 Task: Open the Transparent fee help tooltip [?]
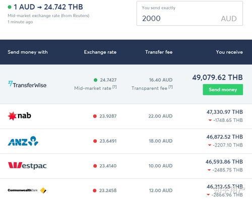pos(170,87)
